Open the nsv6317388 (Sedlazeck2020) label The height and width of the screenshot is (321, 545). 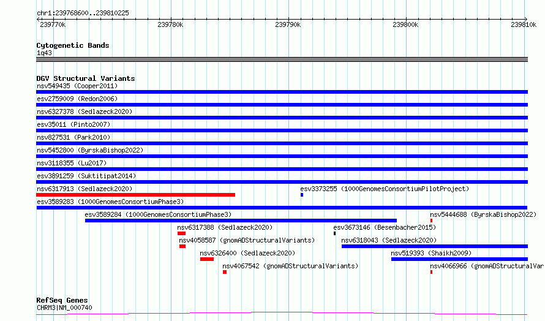point(225,227)
